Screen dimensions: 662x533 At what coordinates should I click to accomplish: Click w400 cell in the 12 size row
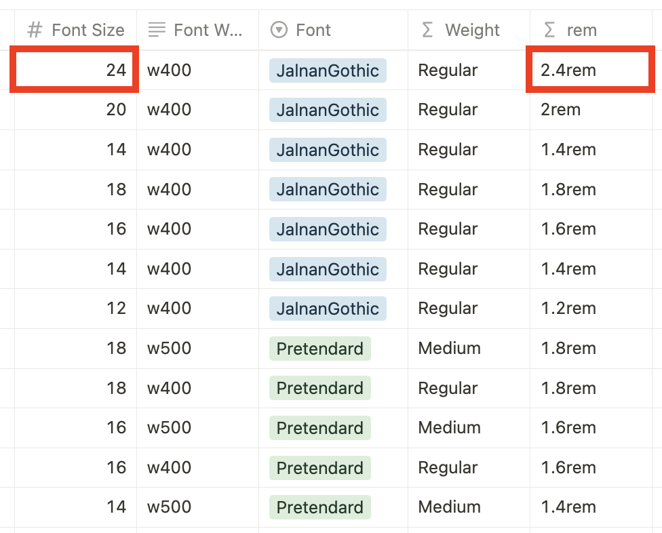(197, 309)
